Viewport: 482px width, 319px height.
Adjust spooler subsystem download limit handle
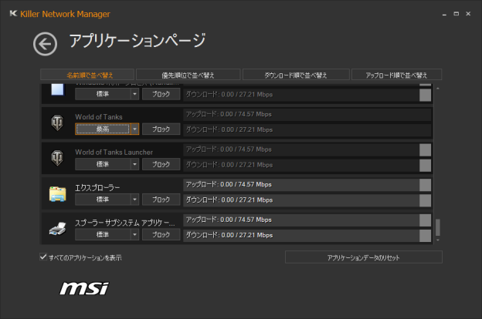[x=425, y=236]
